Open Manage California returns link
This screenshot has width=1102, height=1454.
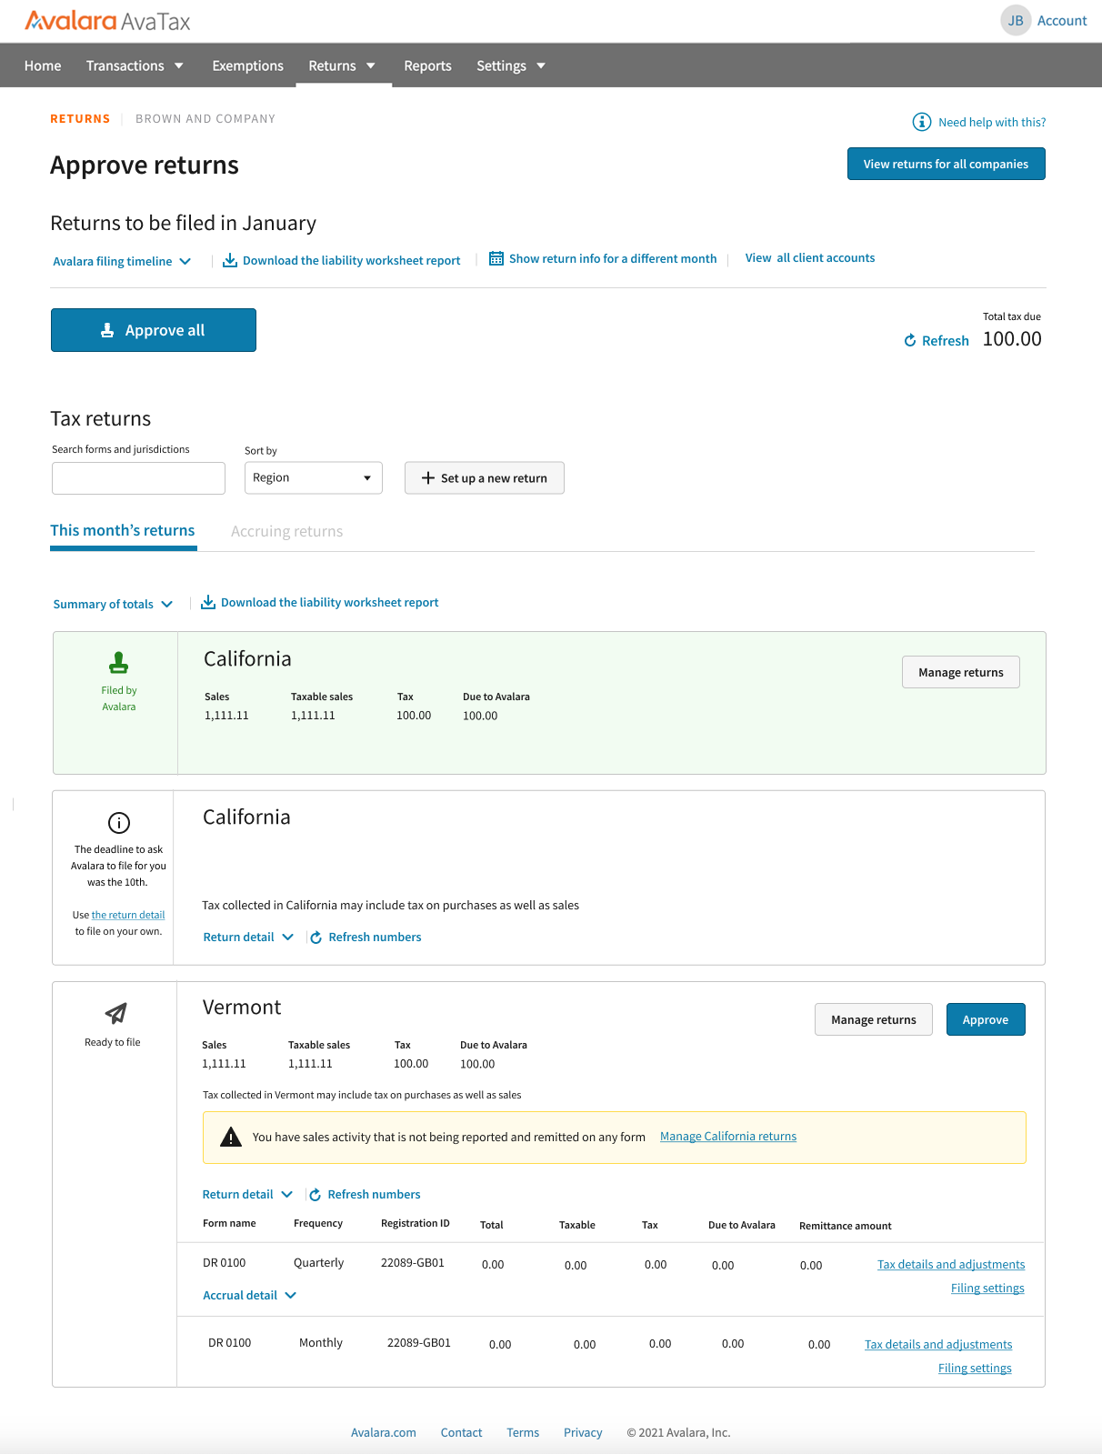728,1137
